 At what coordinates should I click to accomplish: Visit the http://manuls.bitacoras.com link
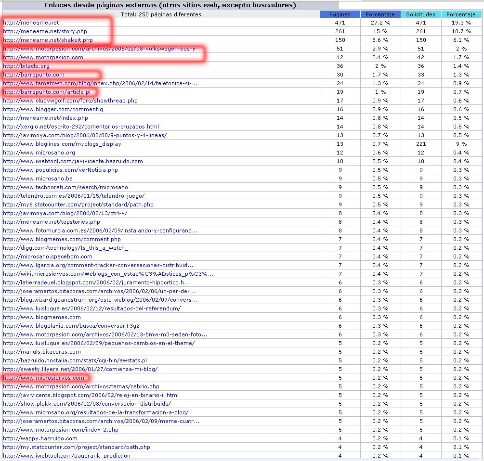pos(42,351)
